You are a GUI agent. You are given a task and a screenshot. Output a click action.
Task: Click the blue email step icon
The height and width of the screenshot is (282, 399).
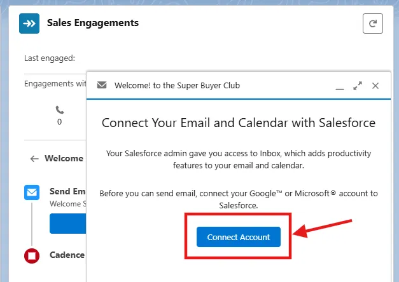pyautogui.click(x=32, y=193)
